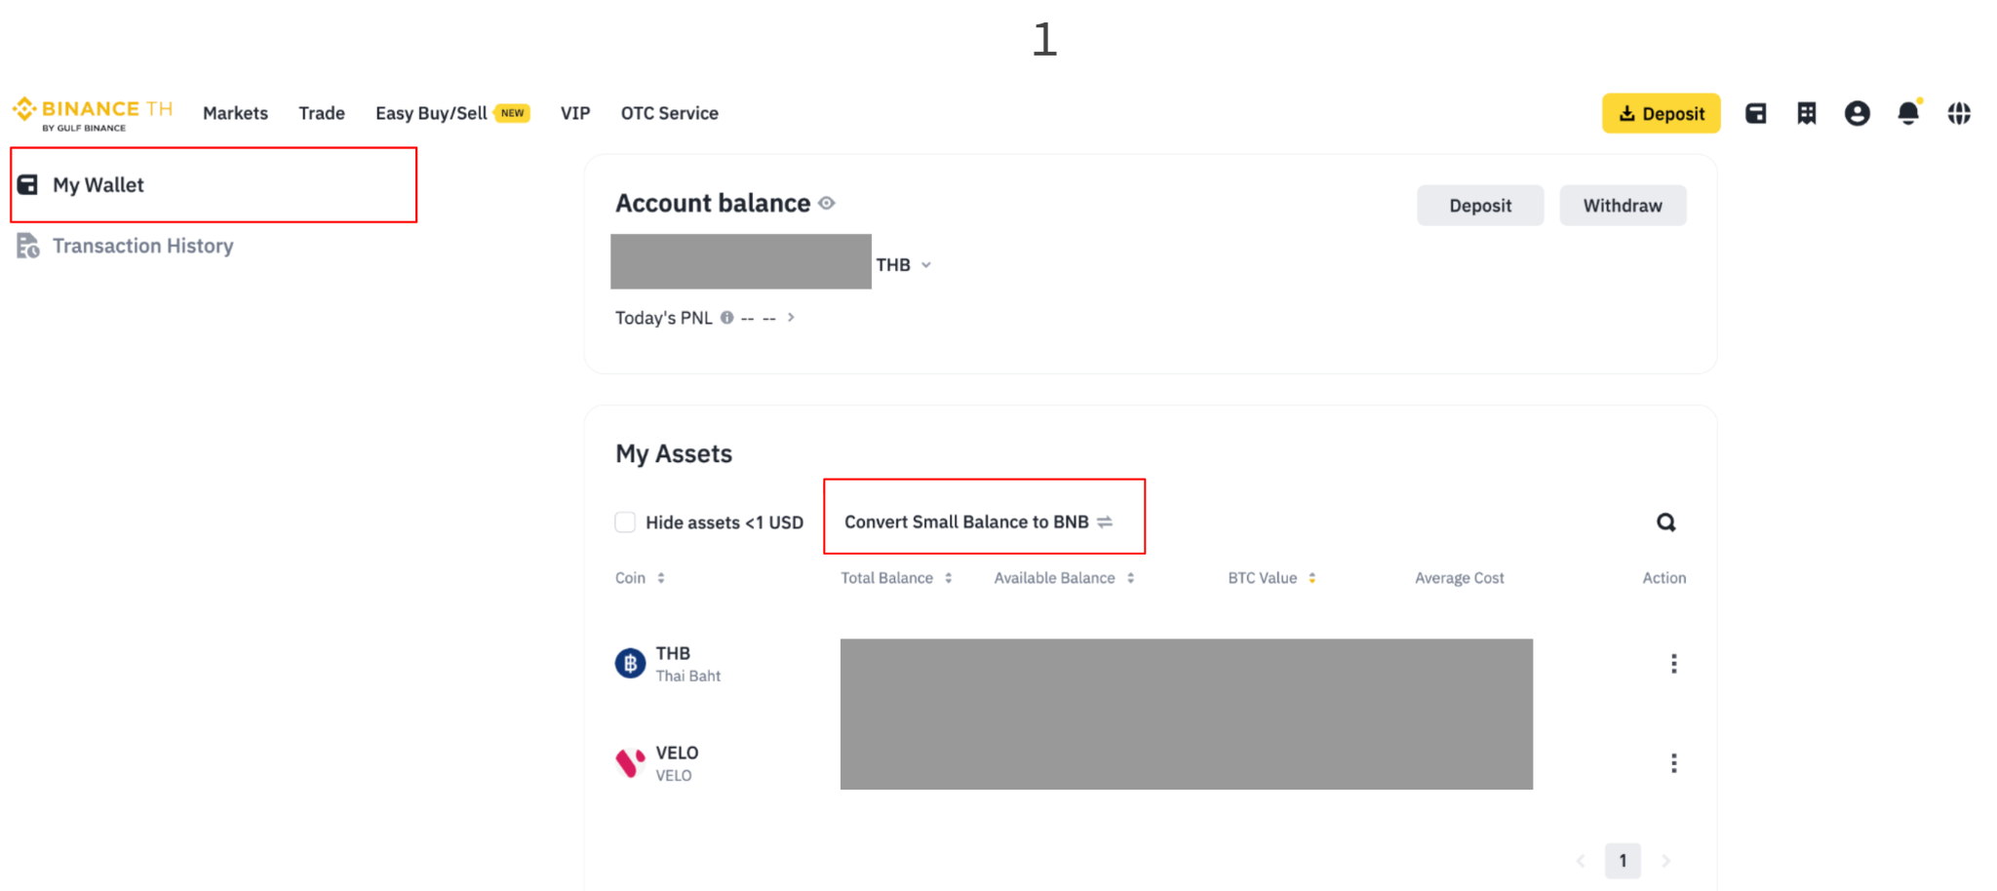1997x891 pixels.
Task: Select page 1 in pagination
Action: click(x=1623, y=861)
